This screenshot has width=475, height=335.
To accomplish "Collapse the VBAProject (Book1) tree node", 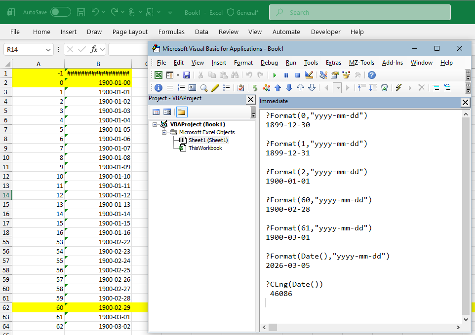I will pyautogui.click(x=155, y=124).
